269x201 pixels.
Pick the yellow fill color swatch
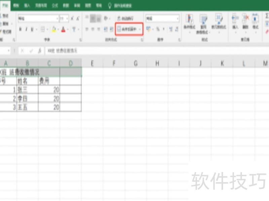point(53,30)
